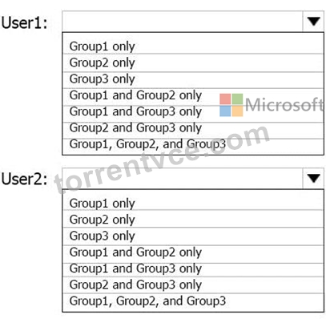Screen dimensions: 326x319
Task: Select "Group1 and Group2 only" for User1
Action: coord(193,96)
